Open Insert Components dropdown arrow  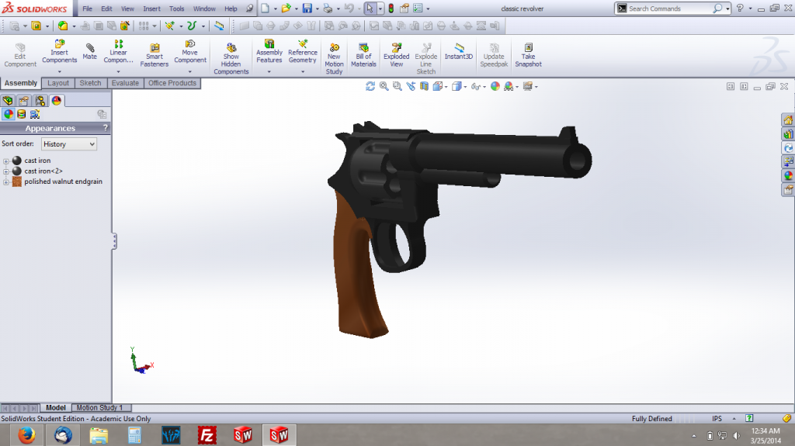pyautogui.click(x=59, y=72)
